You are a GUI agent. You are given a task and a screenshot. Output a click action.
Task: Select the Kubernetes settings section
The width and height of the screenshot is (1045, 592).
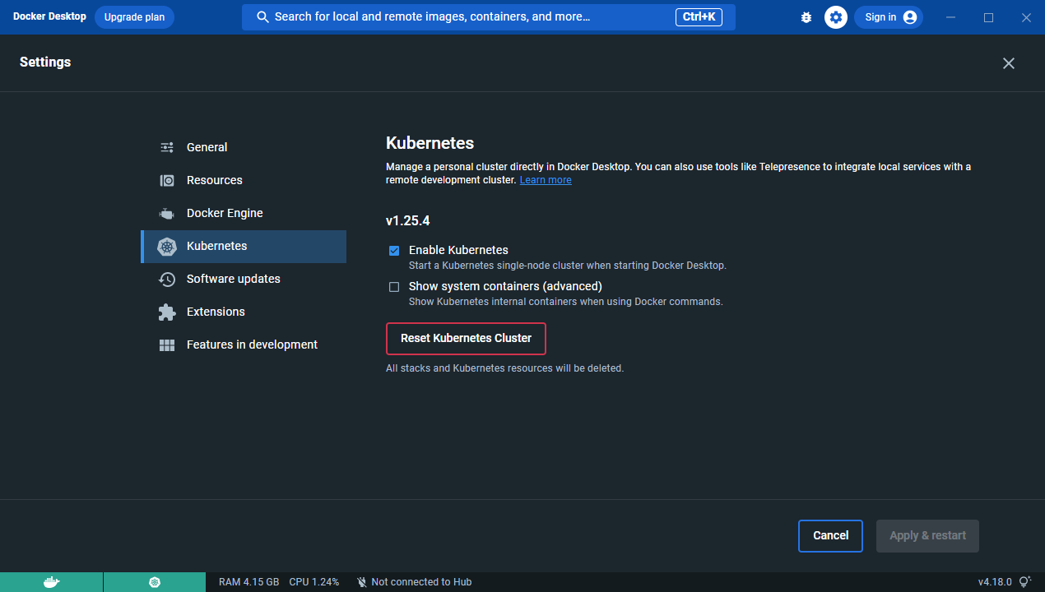[x=244, y=246]
